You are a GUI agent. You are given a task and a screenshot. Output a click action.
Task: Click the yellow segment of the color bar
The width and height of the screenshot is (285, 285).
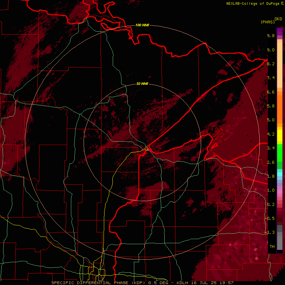280,136
